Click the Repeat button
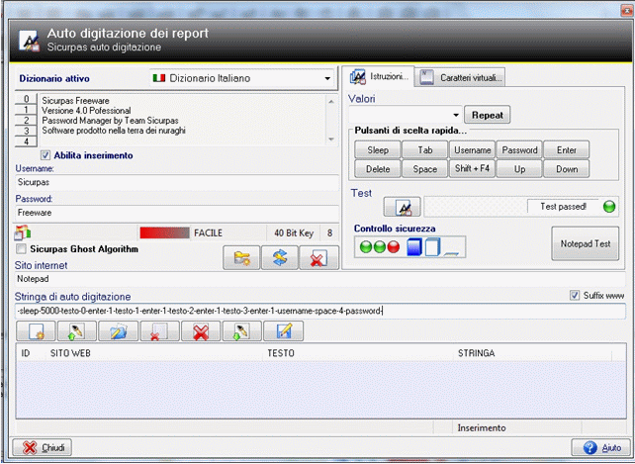 pos(488,115)
